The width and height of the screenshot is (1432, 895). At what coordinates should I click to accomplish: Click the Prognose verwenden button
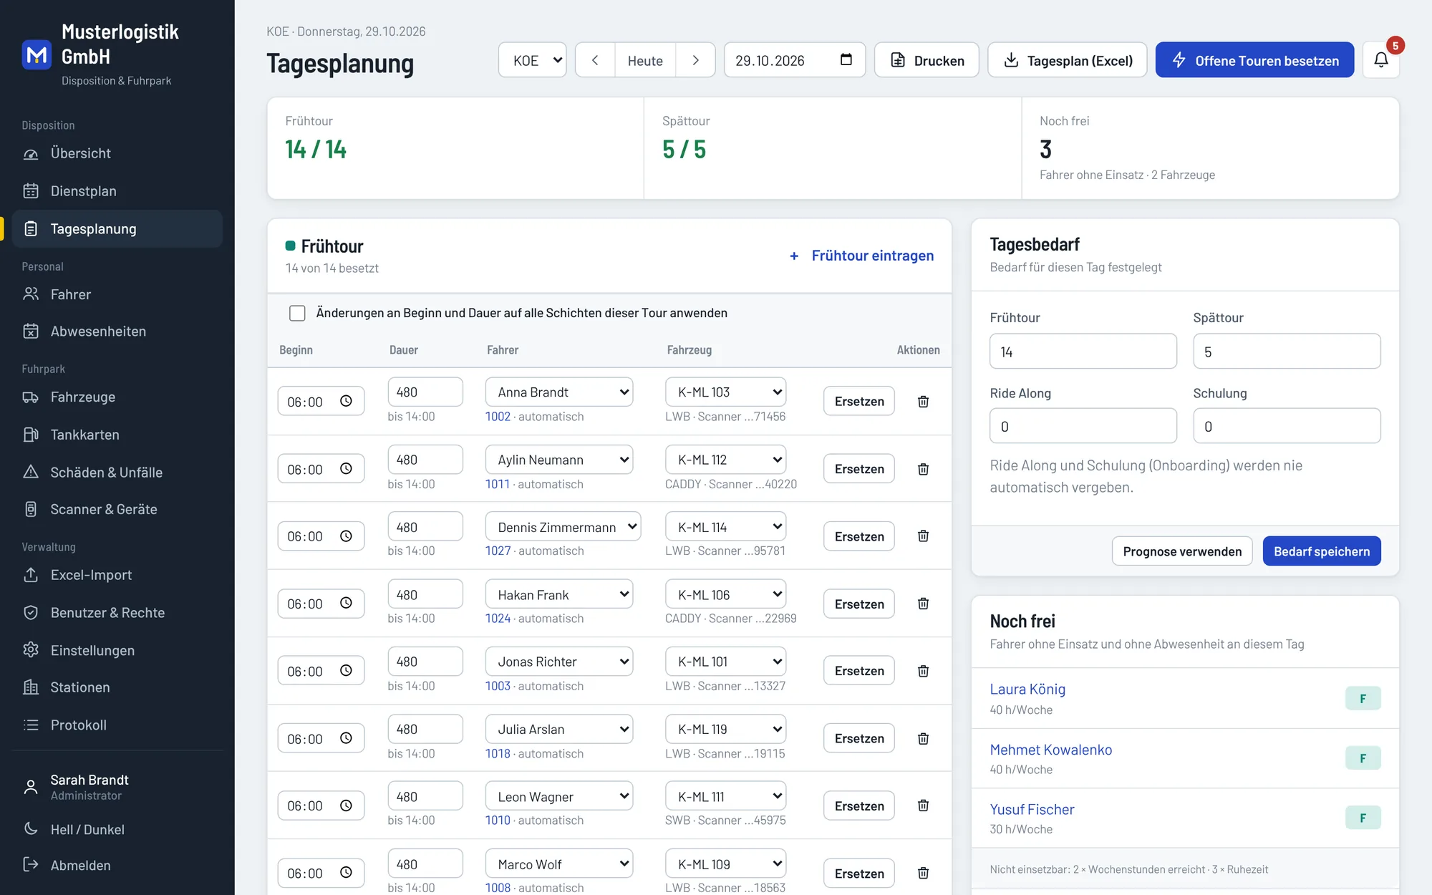1182,551
